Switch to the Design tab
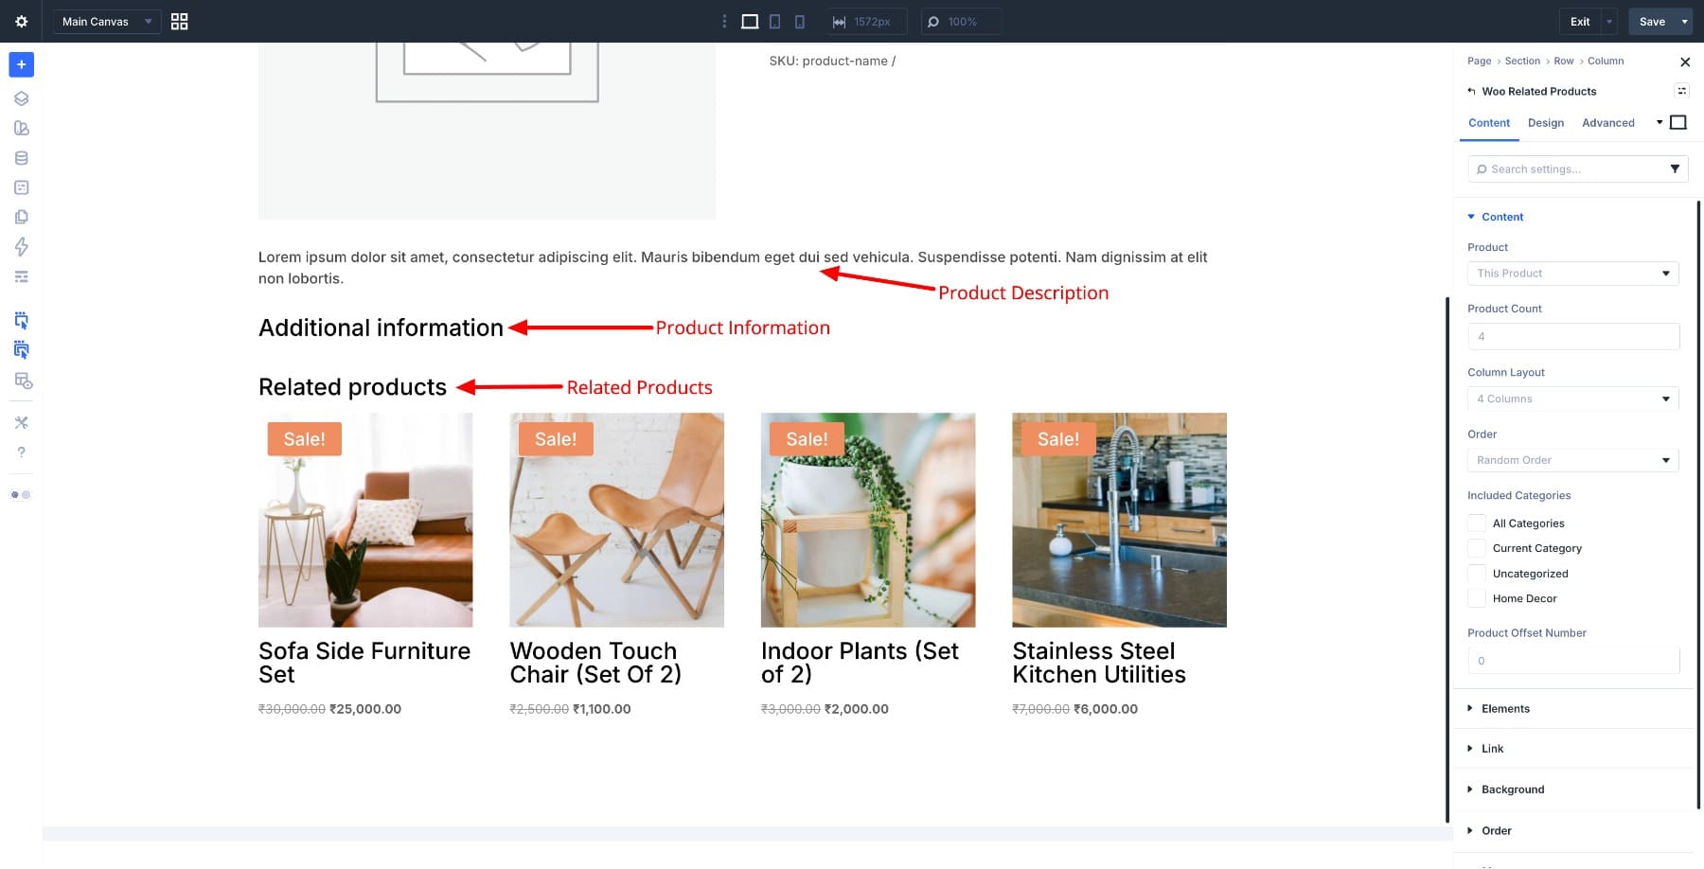This screenshot has width=1704, height=869. 1545,122
